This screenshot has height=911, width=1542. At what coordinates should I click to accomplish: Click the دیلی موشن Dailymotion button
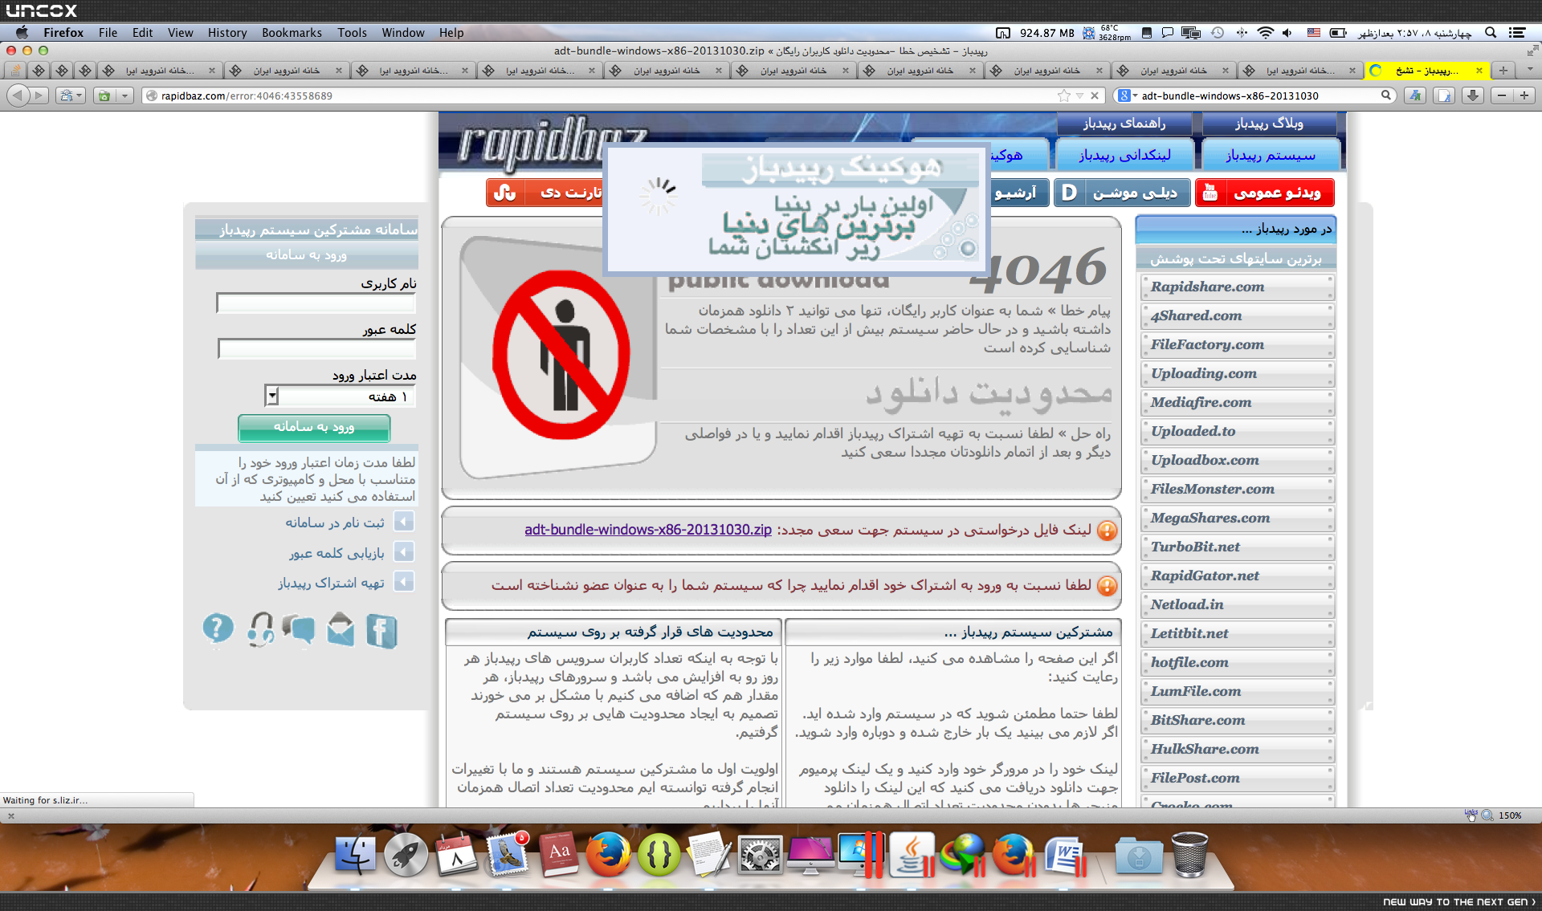(1122, 193)
